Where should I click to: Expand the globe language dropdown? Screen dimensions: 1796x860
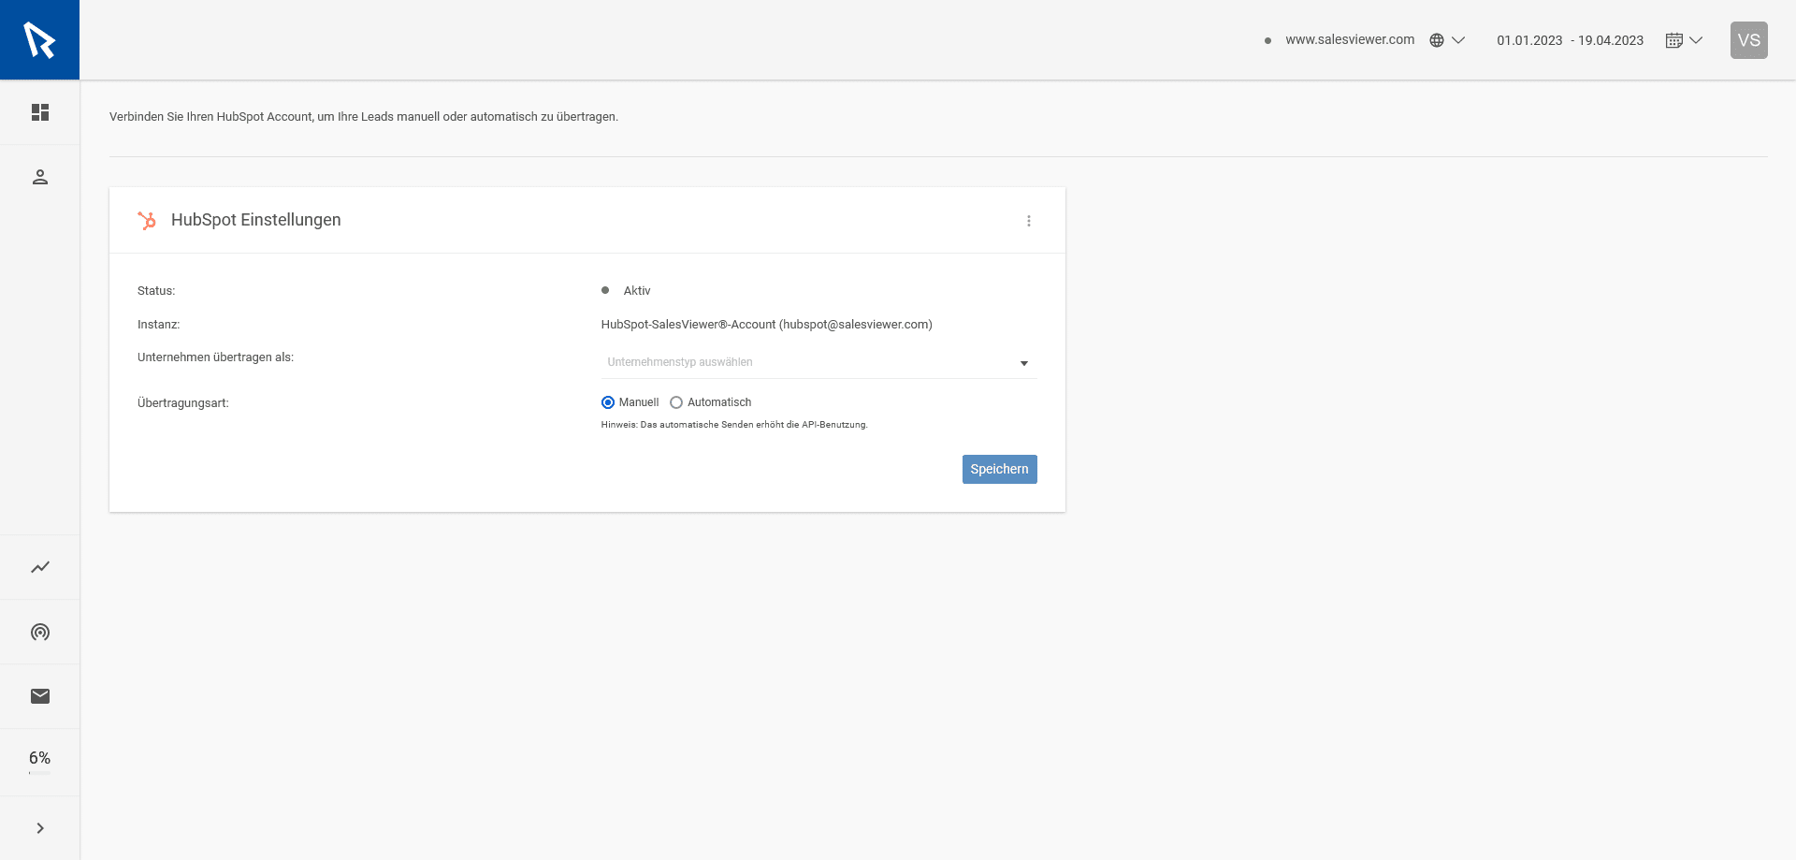(1446, 40)
